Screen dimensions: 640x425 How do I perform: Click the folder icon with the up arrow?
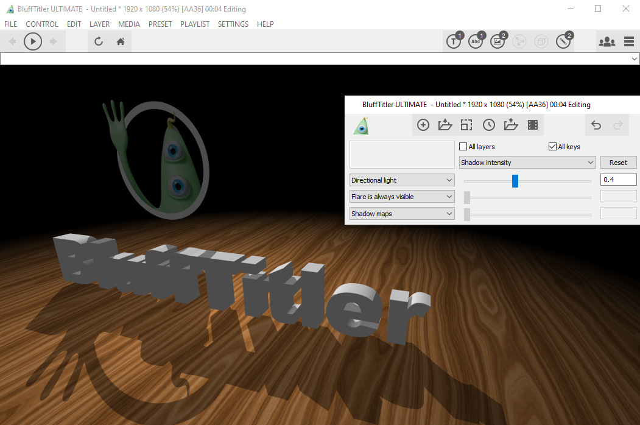coord(445,125)
